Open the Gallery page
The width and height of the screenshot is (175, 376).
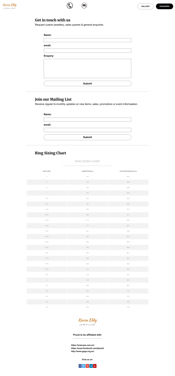click(146, 6)
